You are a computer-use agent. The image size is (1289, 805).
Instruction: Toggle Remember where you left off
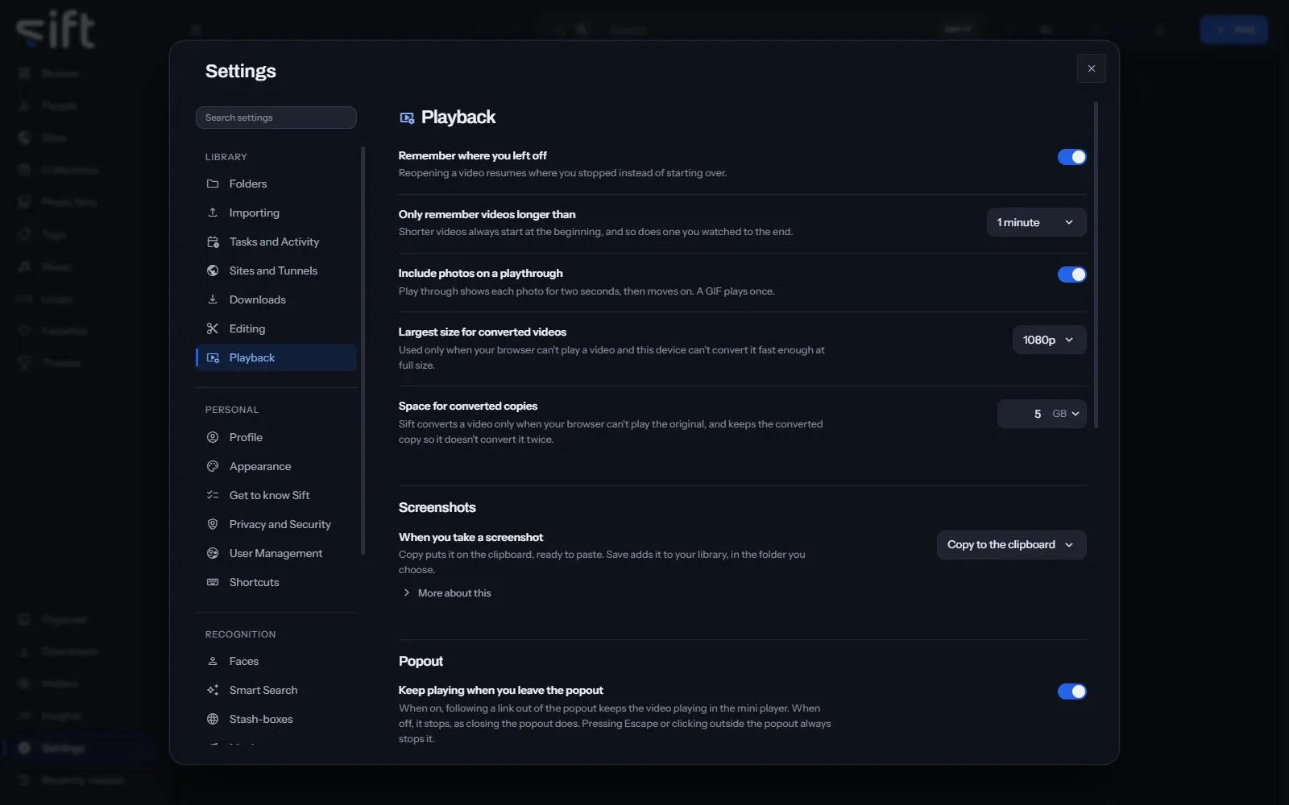[x=1071, y=157]
